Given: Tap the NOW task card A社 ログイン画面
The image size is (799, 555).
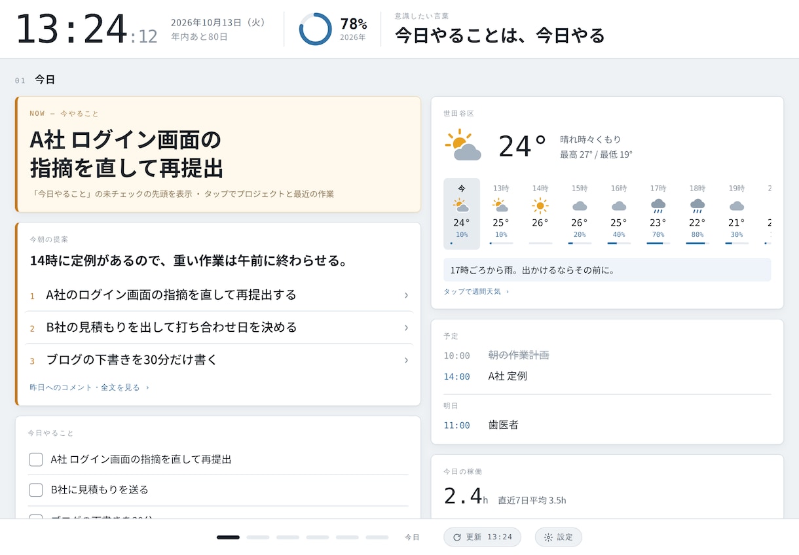Looking at the screenshot, I should [x=218, y=154].
